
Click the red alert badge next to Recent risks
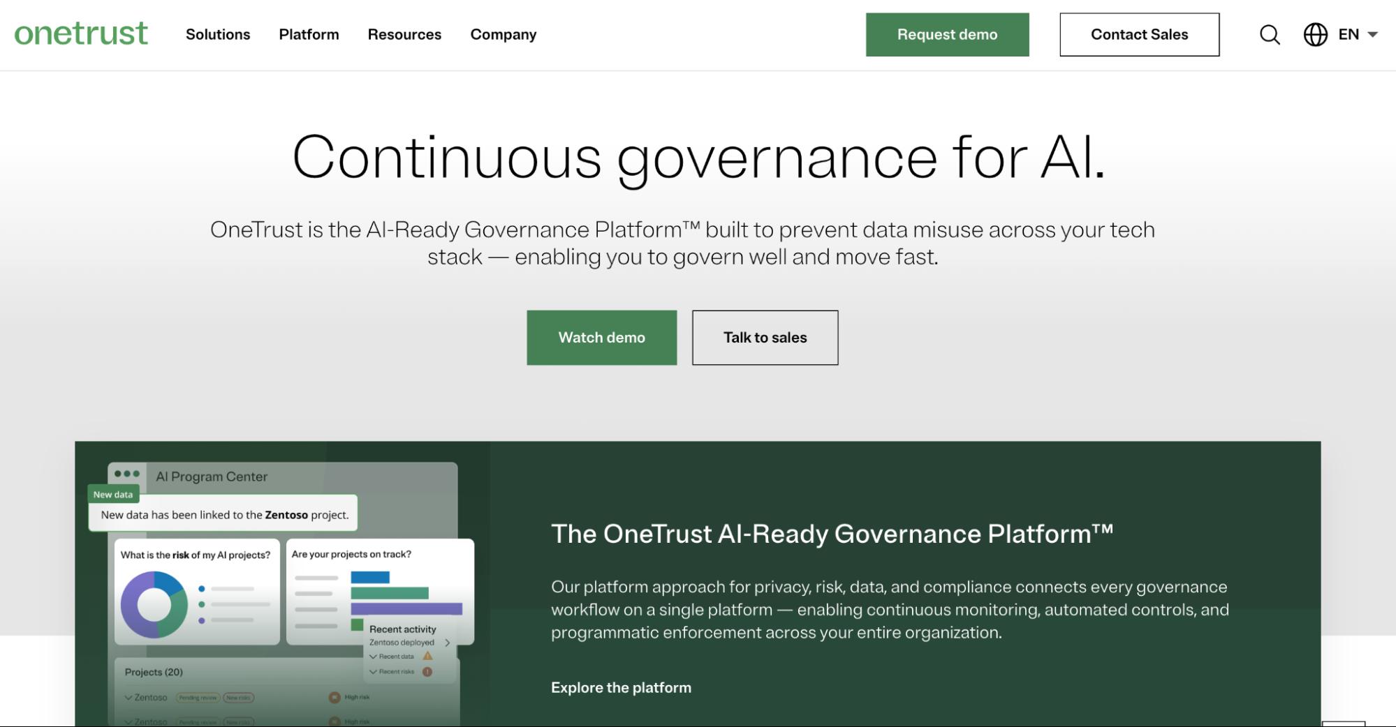coord(427,672)
